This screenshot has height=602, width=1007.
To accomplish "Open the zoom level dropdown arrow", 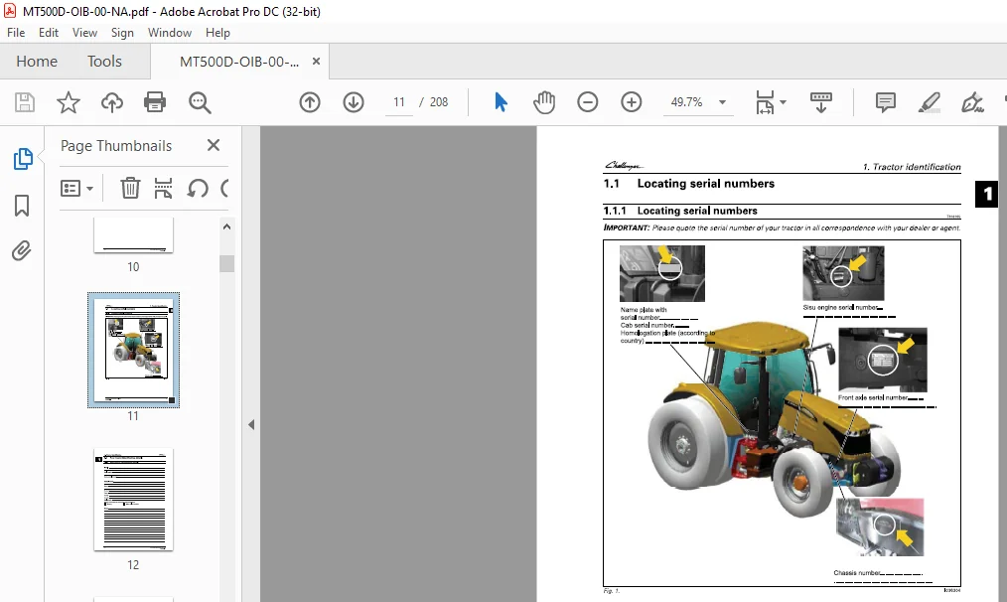I will click(723, 102).
